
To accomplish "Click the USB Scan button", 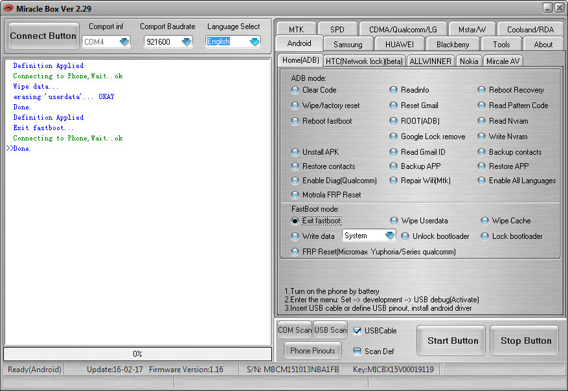I will 330,330.
